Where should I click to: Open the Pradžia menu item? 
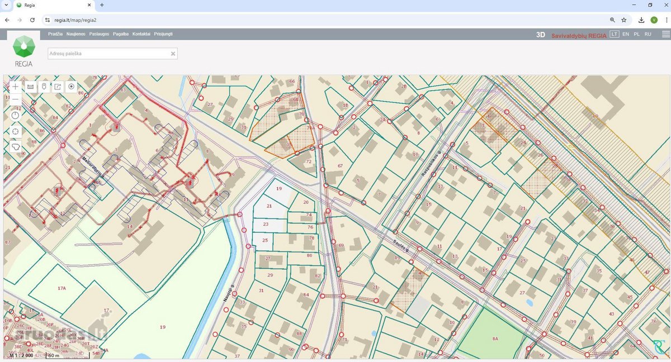[55, 34]
